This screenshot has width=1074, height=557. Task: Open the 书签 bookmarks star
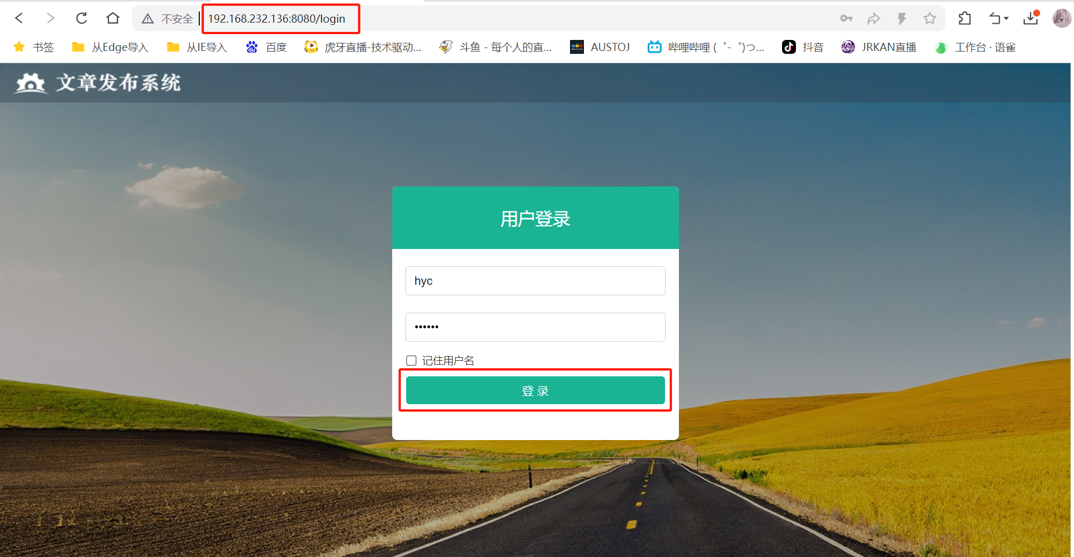[34, 47]
